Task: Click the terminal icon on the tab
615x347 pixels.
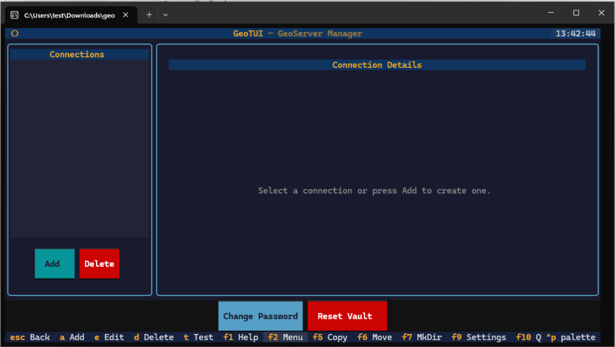Action: [x=15, y=15]
